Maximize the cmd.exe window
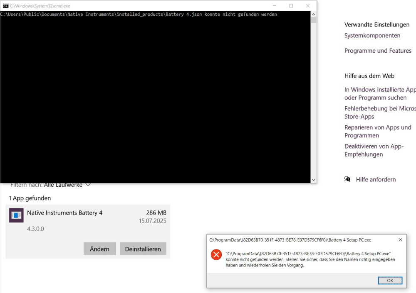The width and height of the screenshot is (416, 293). click(x=291, y=5)
